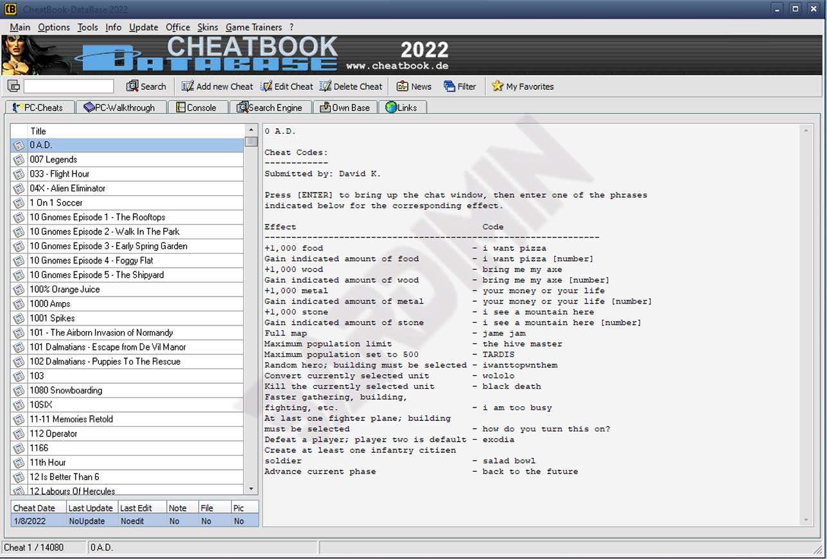Open the Main menu
Image resolution: width=827 pixels, height=559 pixels.
pos(20,27)
